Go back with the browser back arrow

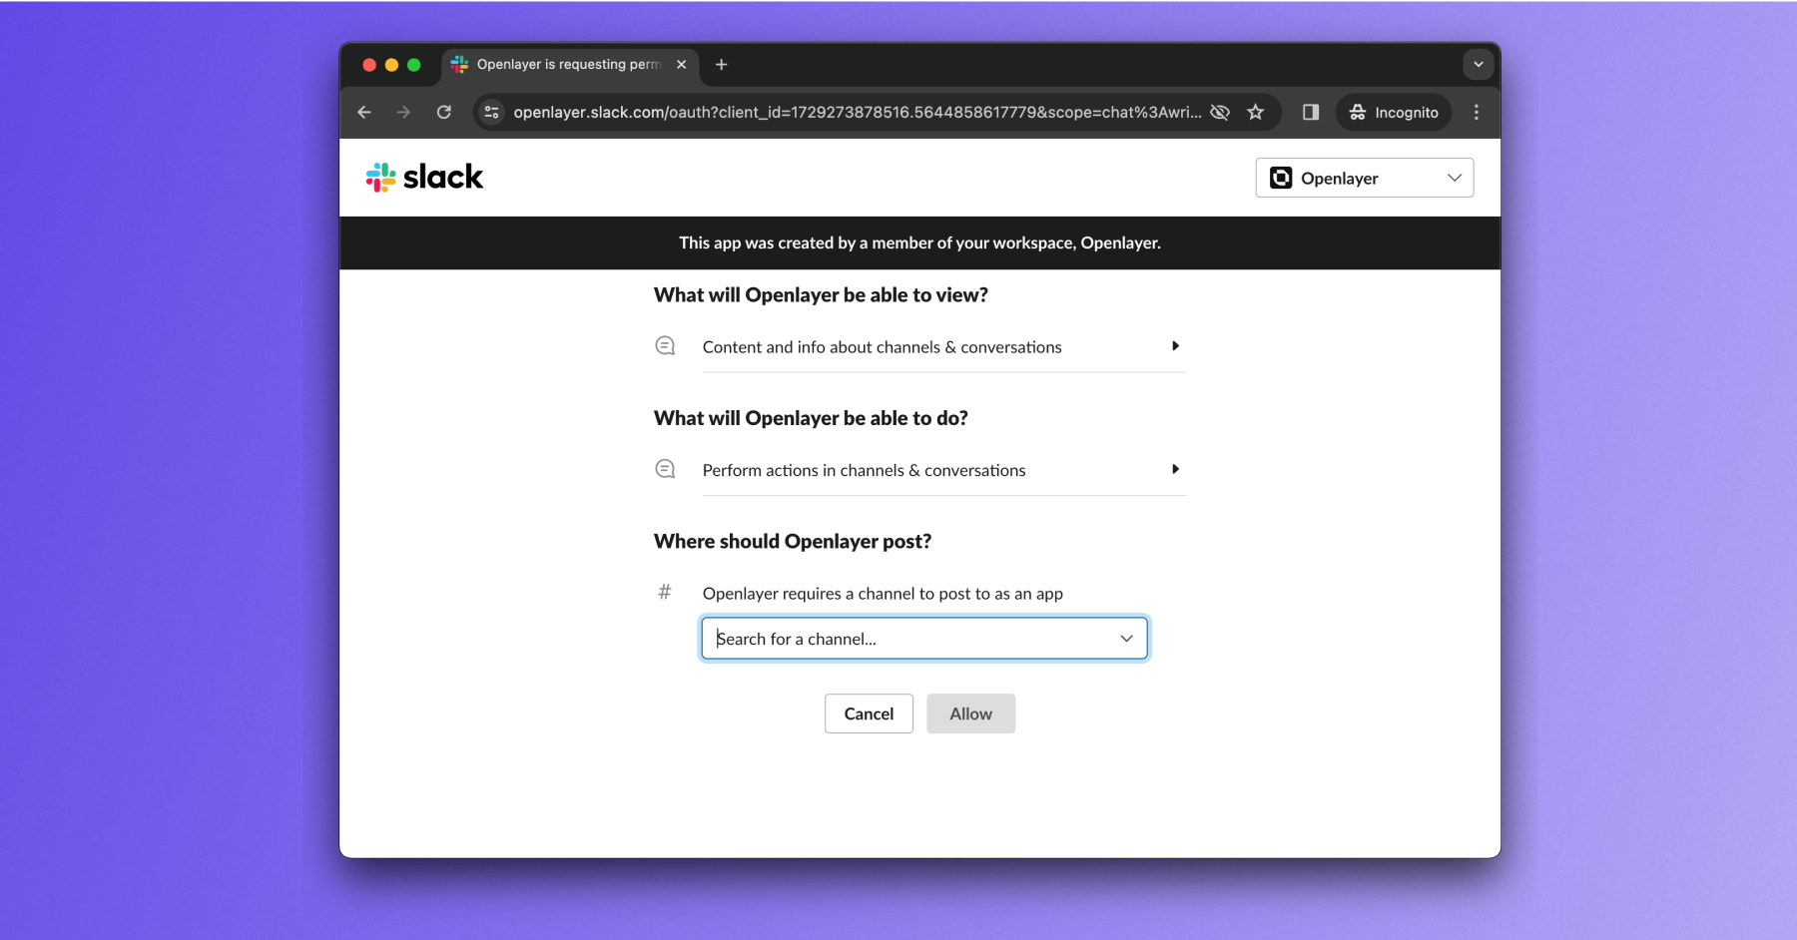(x=364, y=113)
